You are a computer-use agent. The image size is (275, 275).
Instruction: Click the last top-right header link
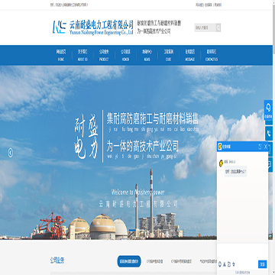[218, 5]
